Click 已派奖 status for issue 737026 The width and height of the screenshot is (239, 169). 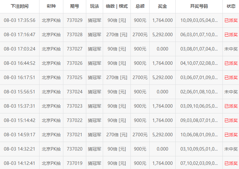[231, 63]
